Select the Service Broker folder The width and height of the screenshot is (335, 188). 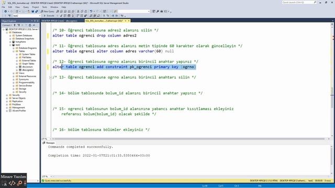(26, 86)
